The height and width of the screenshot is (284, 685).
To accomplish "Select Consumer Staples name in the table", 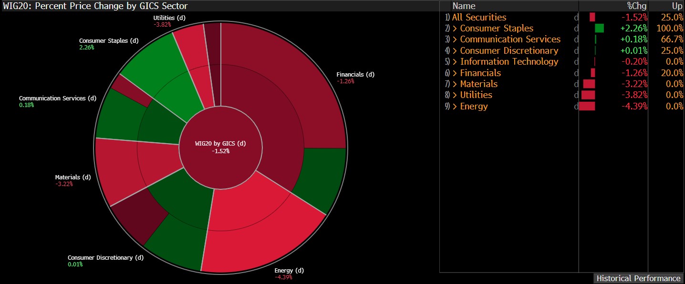I will [497, 29].
